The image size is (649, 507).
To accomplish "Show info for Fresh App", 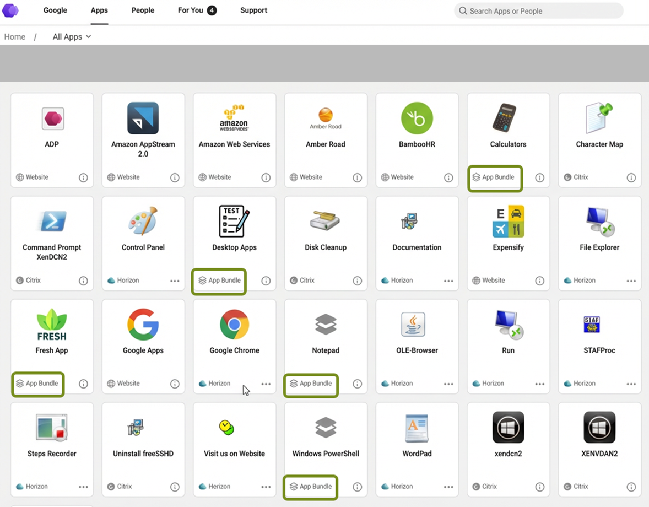I will [x=83, y=384].
